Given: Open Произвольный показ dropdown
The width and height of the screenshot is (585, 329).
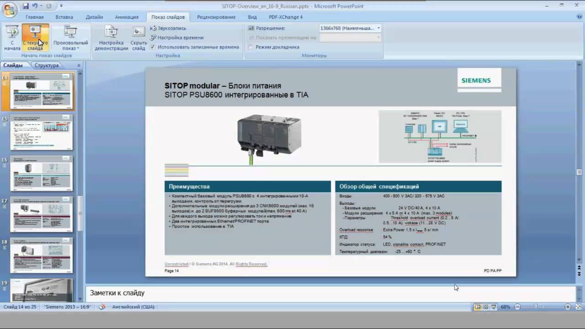Looking at the screenshot, I should [x=70, y=38].
